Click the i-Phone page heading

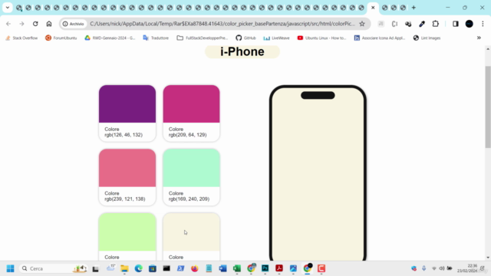[242, 51]
